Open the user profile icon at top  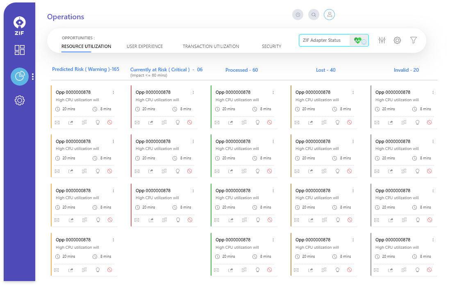tap(330, 15)
